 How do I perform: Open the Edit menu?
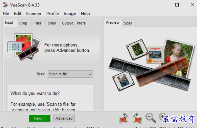point(17,14)
